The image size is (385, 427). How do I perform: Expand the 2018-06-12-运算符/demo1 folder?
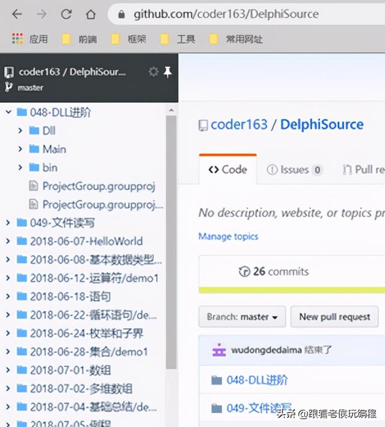(8, 278)
